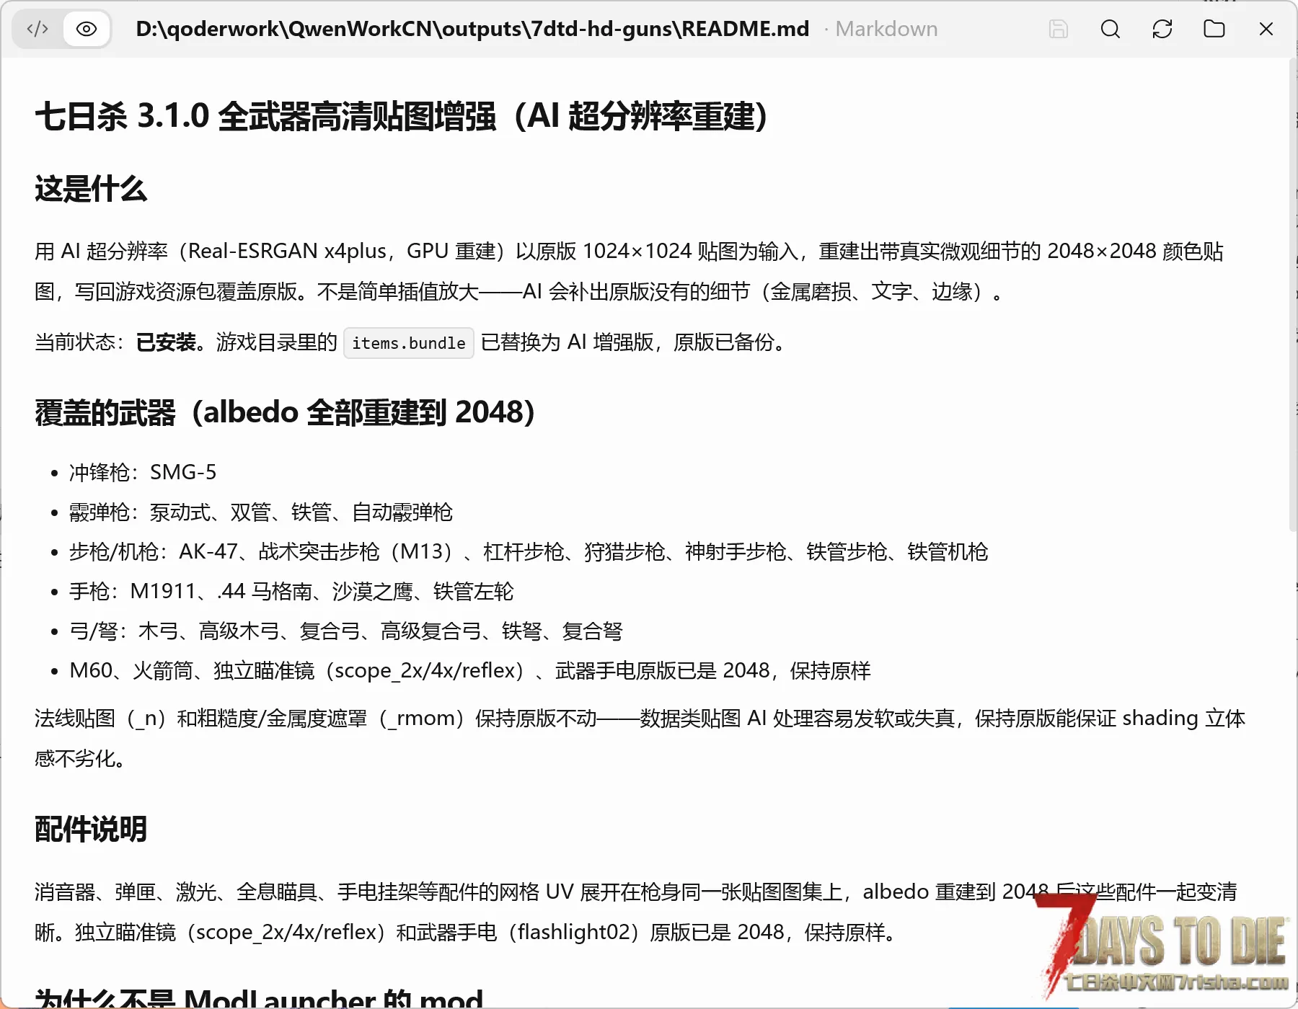Click the Real-ESRGAN x4plus paragraph line
Screen dimensions: 1298x1009
pyautogui.click(x=629, y=252)
